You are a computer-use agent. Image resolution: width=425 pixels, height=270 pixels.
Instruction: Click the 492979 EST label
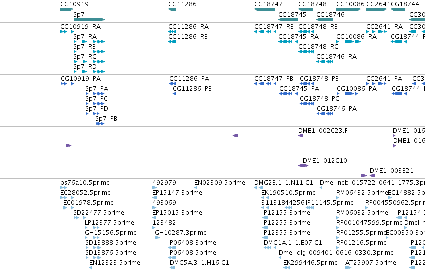point(164,183)
